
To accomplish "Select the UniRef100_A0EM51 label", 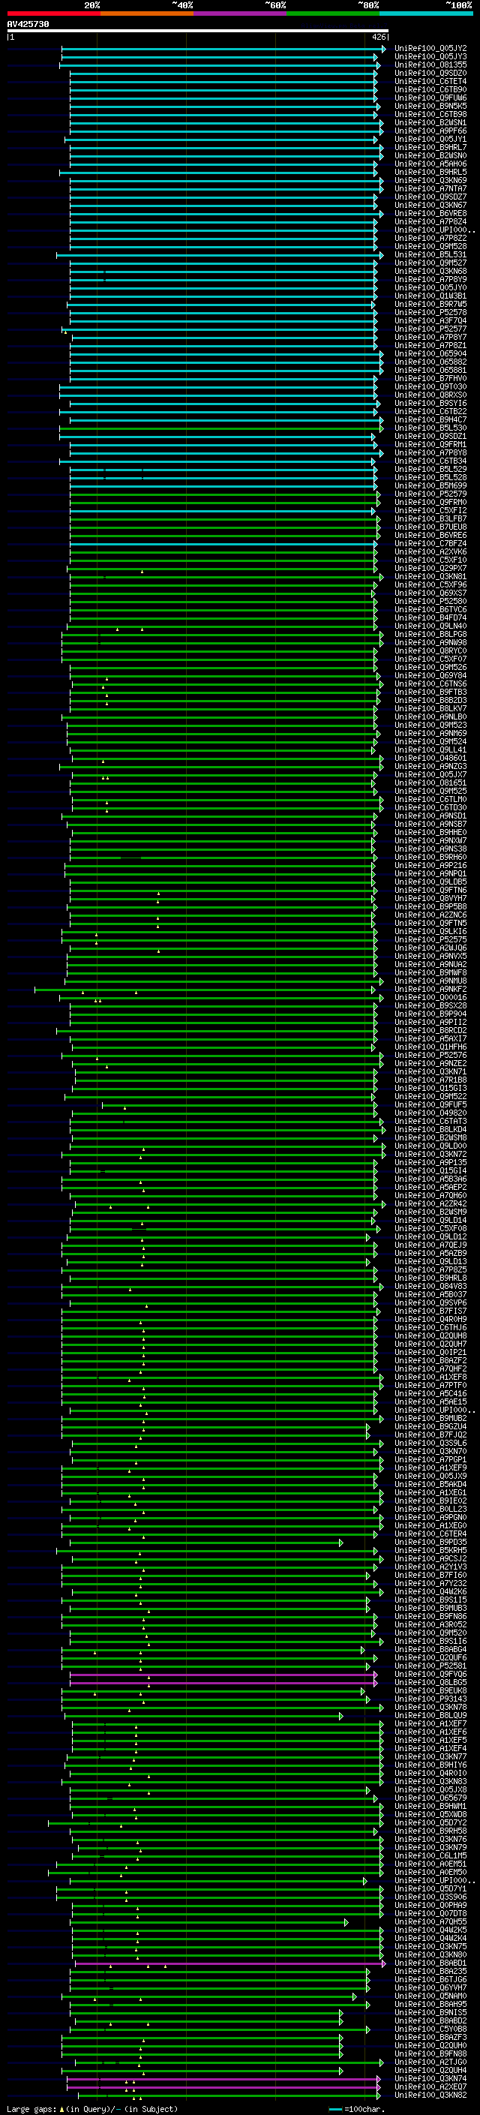I will click(x=430, y=1864).
